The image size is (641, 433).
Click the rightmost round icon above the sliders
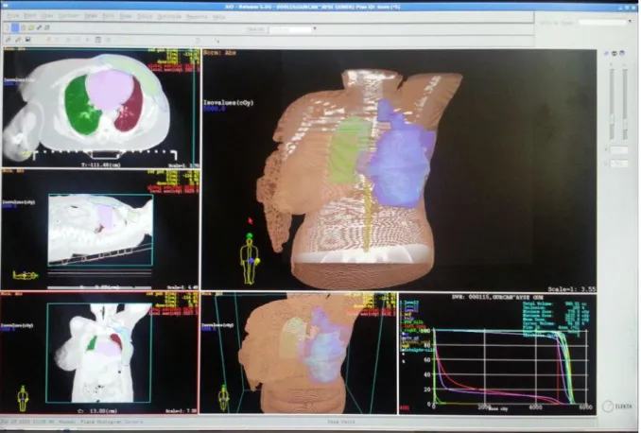(x=622, y=53)
